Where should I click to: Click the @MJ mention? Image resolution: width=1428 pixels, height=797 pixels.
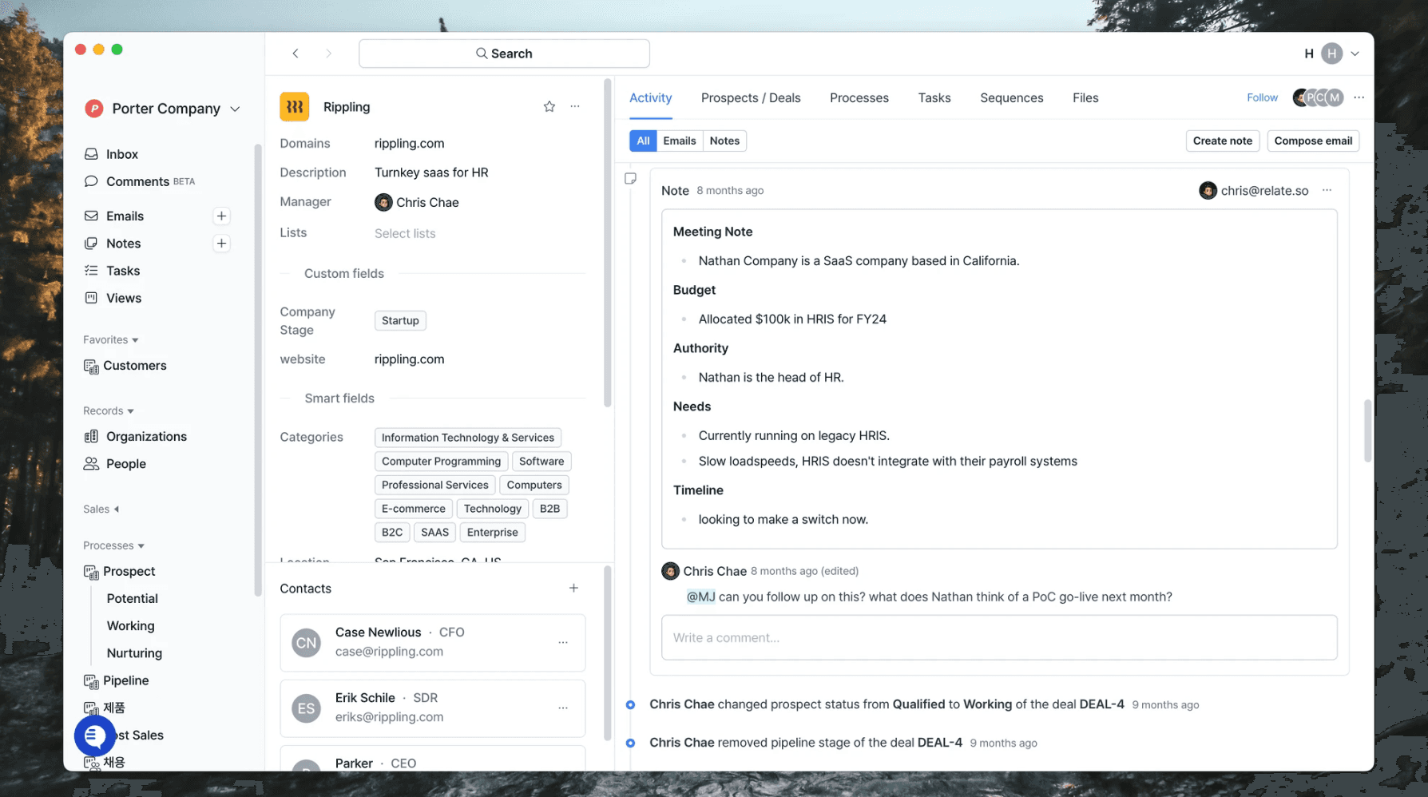(x=700, y=597)
